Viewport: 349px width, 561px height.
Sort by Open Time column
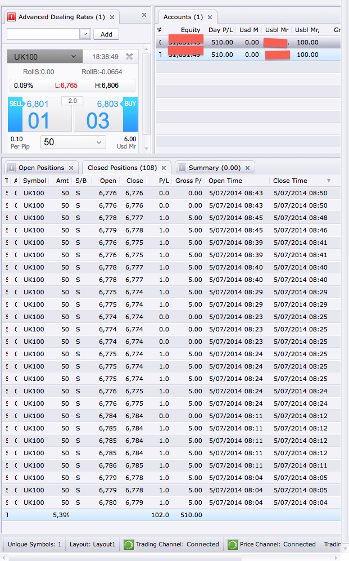click(x=225, y=181)
